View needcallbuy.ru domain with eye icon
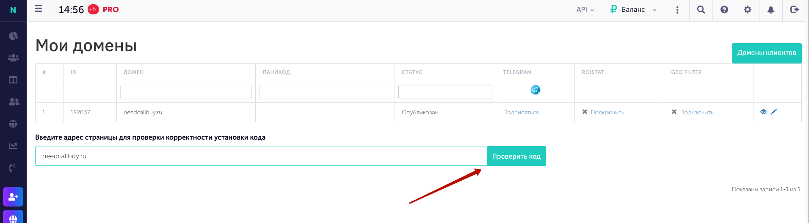The height and width of the screenshot is (223, 809). click(x=763, y=112)
